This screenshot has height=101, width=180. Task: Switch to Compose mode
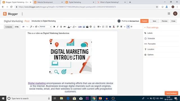[9, 27]
